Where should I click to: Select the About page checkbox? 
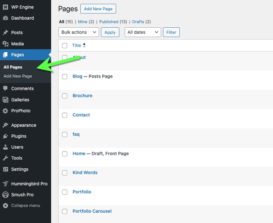(65, 57)
